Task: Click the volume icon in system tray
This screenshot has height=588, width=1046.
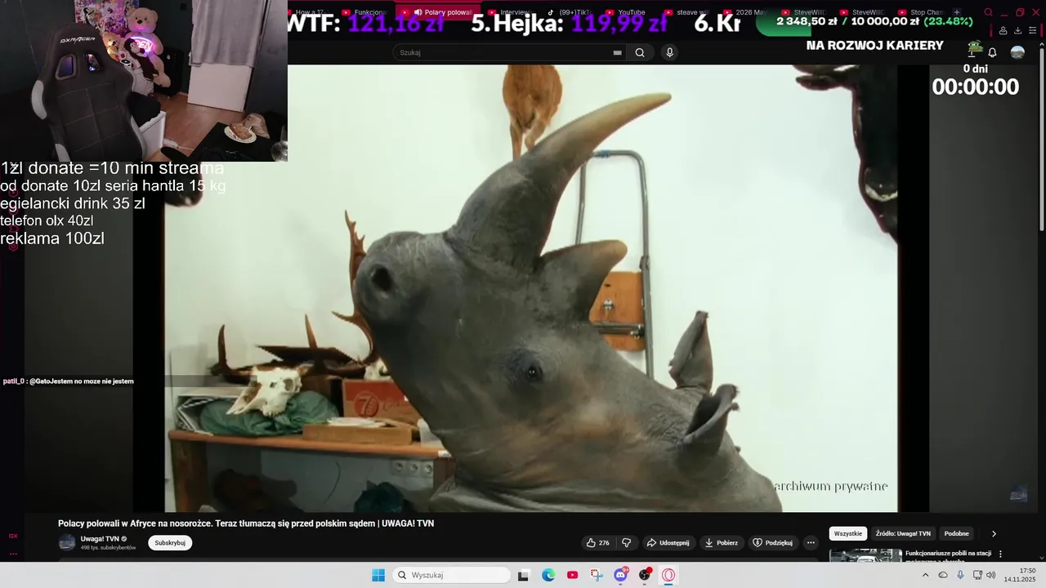Action: [991, 575]
